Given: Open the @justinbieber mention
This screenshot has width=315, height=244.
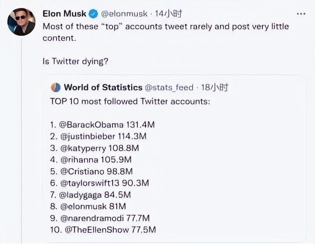Looking at the screenshot, I should coord(87,136).
